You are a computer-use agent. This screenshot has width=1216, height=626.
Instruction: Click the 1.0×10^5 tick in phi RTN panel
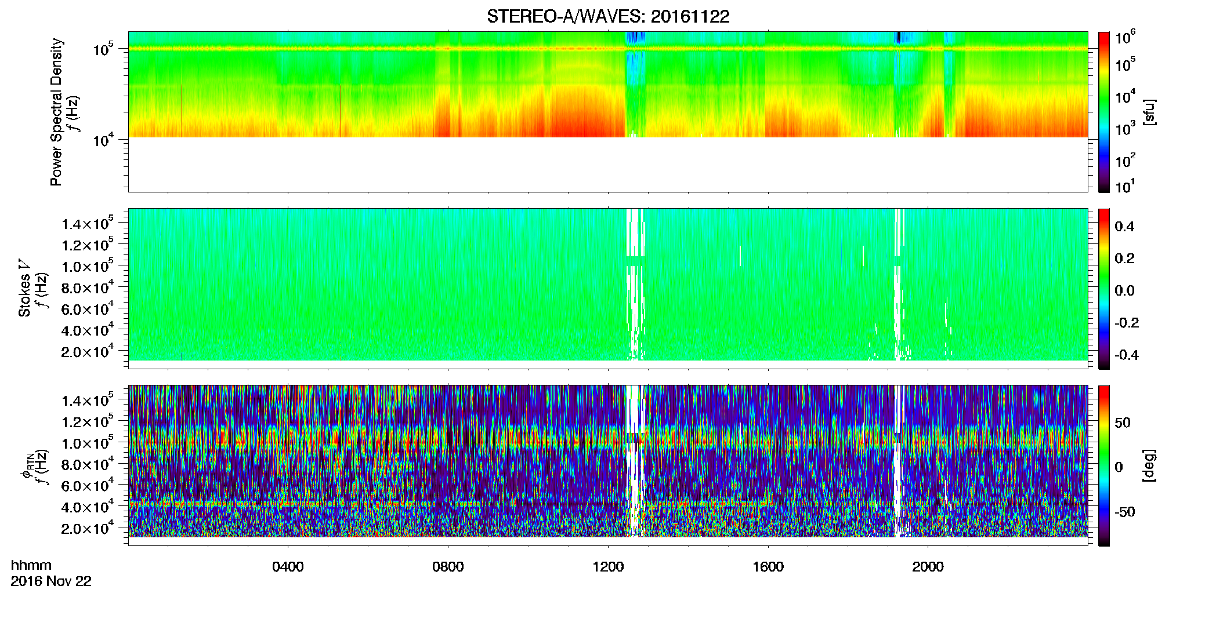pos(88,443)
